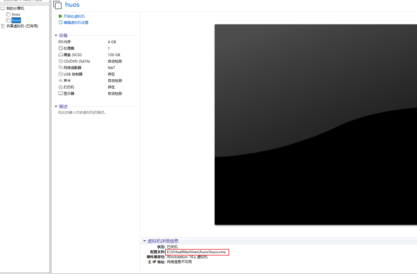Click the CD/DVD (SATA) row label
This screenshot has height=274, width=417.
point(77,61)
